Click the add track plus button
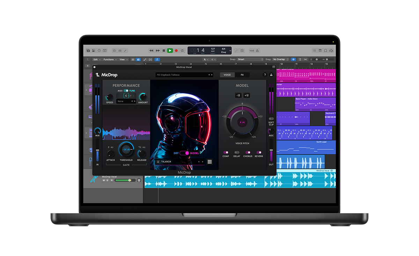This screenshot has width=419, height=256. point(88,66)
